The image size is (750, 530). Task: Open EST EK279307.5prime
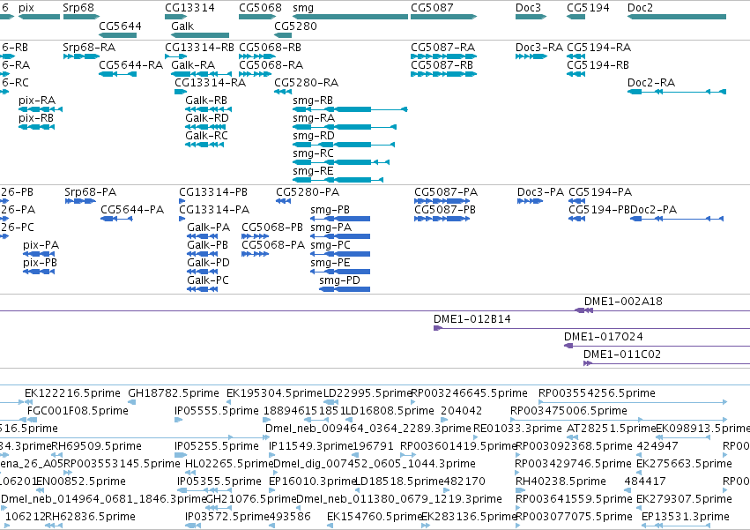click(684, 499)
